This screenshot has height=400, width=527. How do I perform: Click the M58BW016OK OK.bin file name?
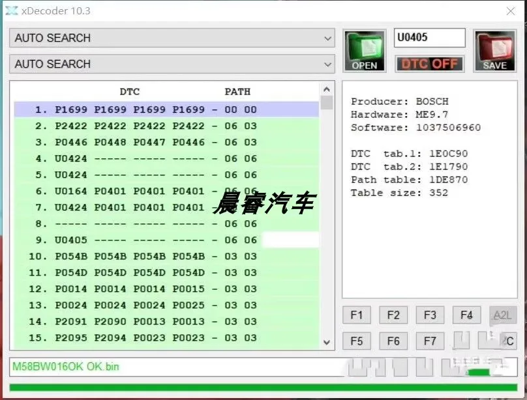point(66,366)
